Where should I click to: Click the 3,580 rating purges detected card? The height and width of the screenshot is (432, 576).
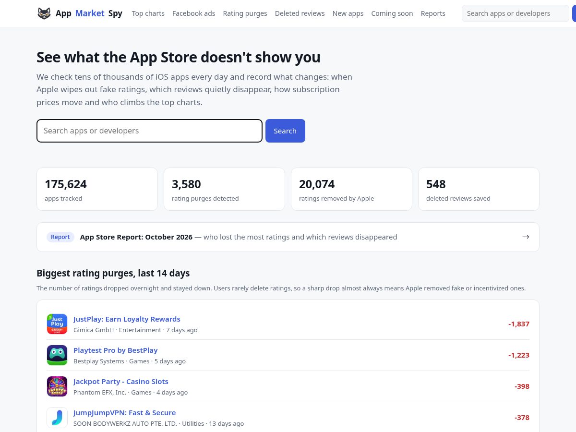[224, 189]
